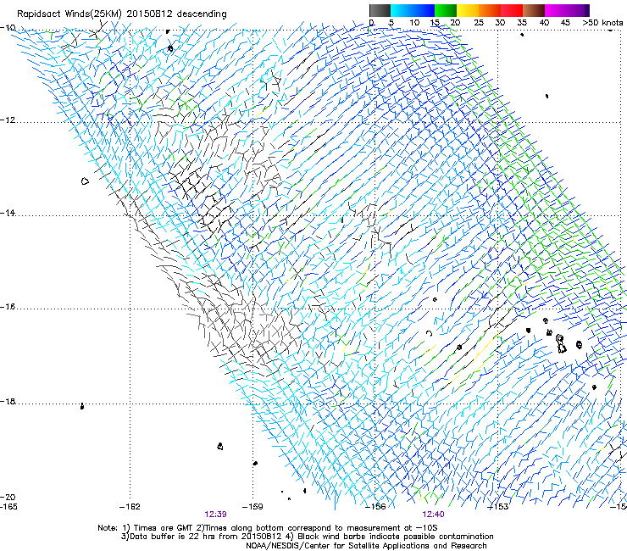This screenshot has height=551, width=627.
Task: Click the latitude label '-12'
Action: pos(8,120)
